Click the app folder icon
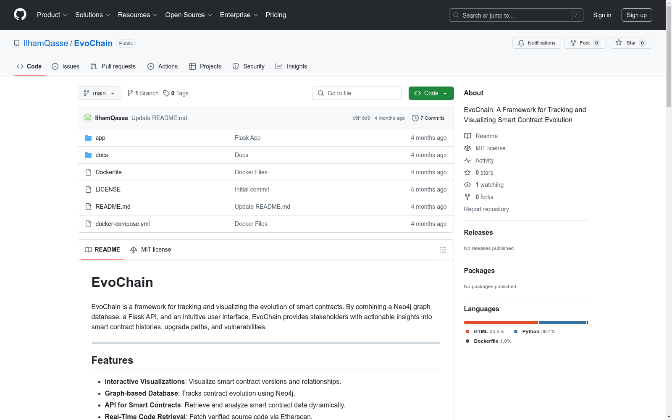 point(88,138)
